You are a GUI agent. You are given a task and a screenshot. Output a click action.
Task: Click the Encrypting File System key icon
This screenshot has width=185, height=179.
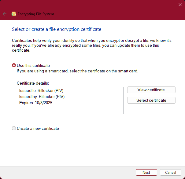(14, 14)
